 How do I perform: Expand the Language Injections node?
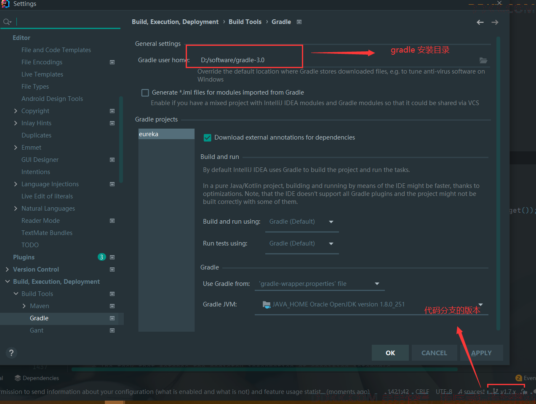[x=16, y=184]
